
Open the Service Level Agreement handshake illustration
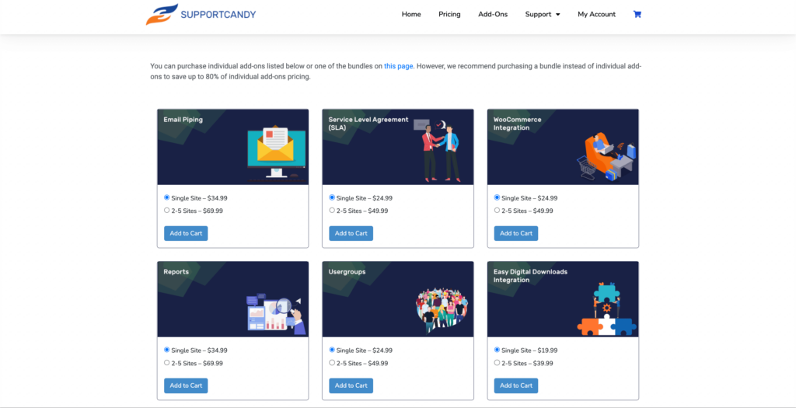[x=437, y=151]
